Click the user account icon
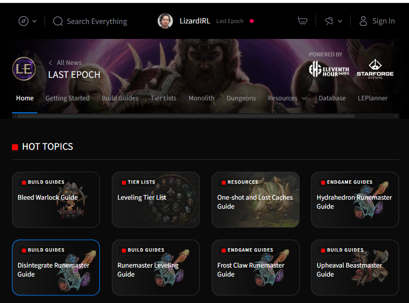 [363, 21]
